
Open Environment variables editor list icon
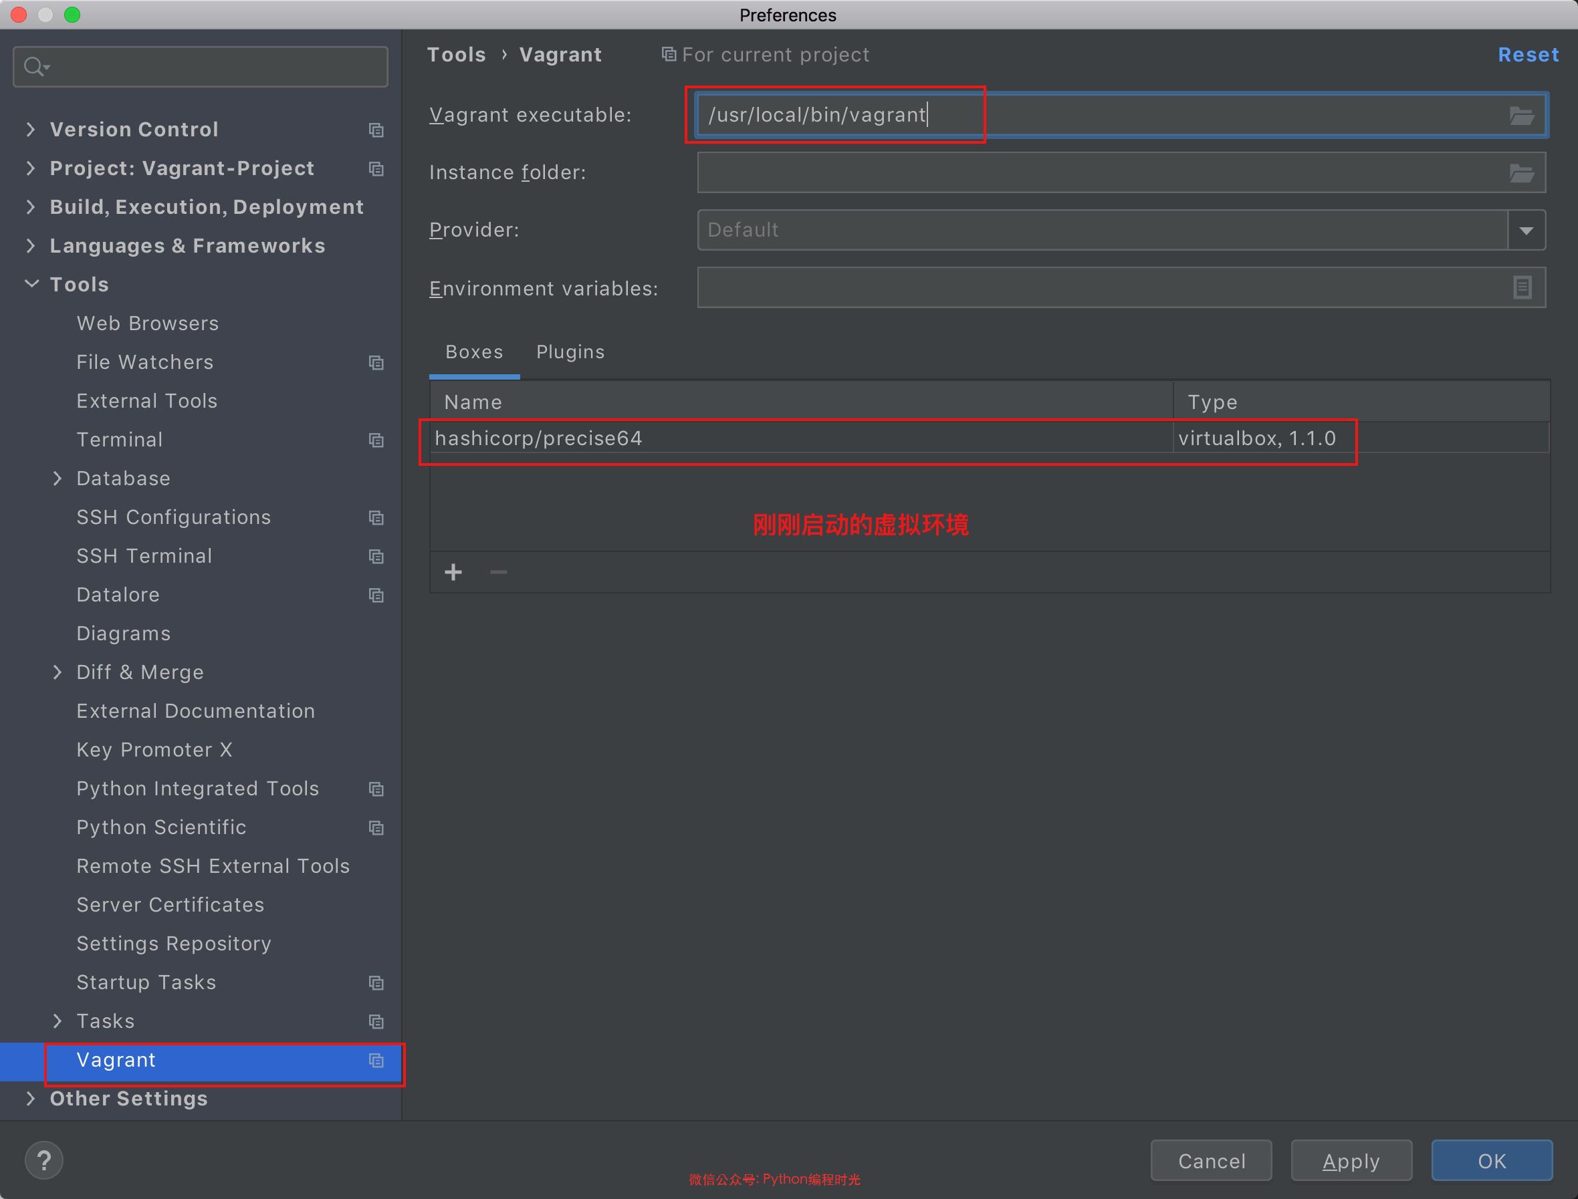click(1522, 287)
